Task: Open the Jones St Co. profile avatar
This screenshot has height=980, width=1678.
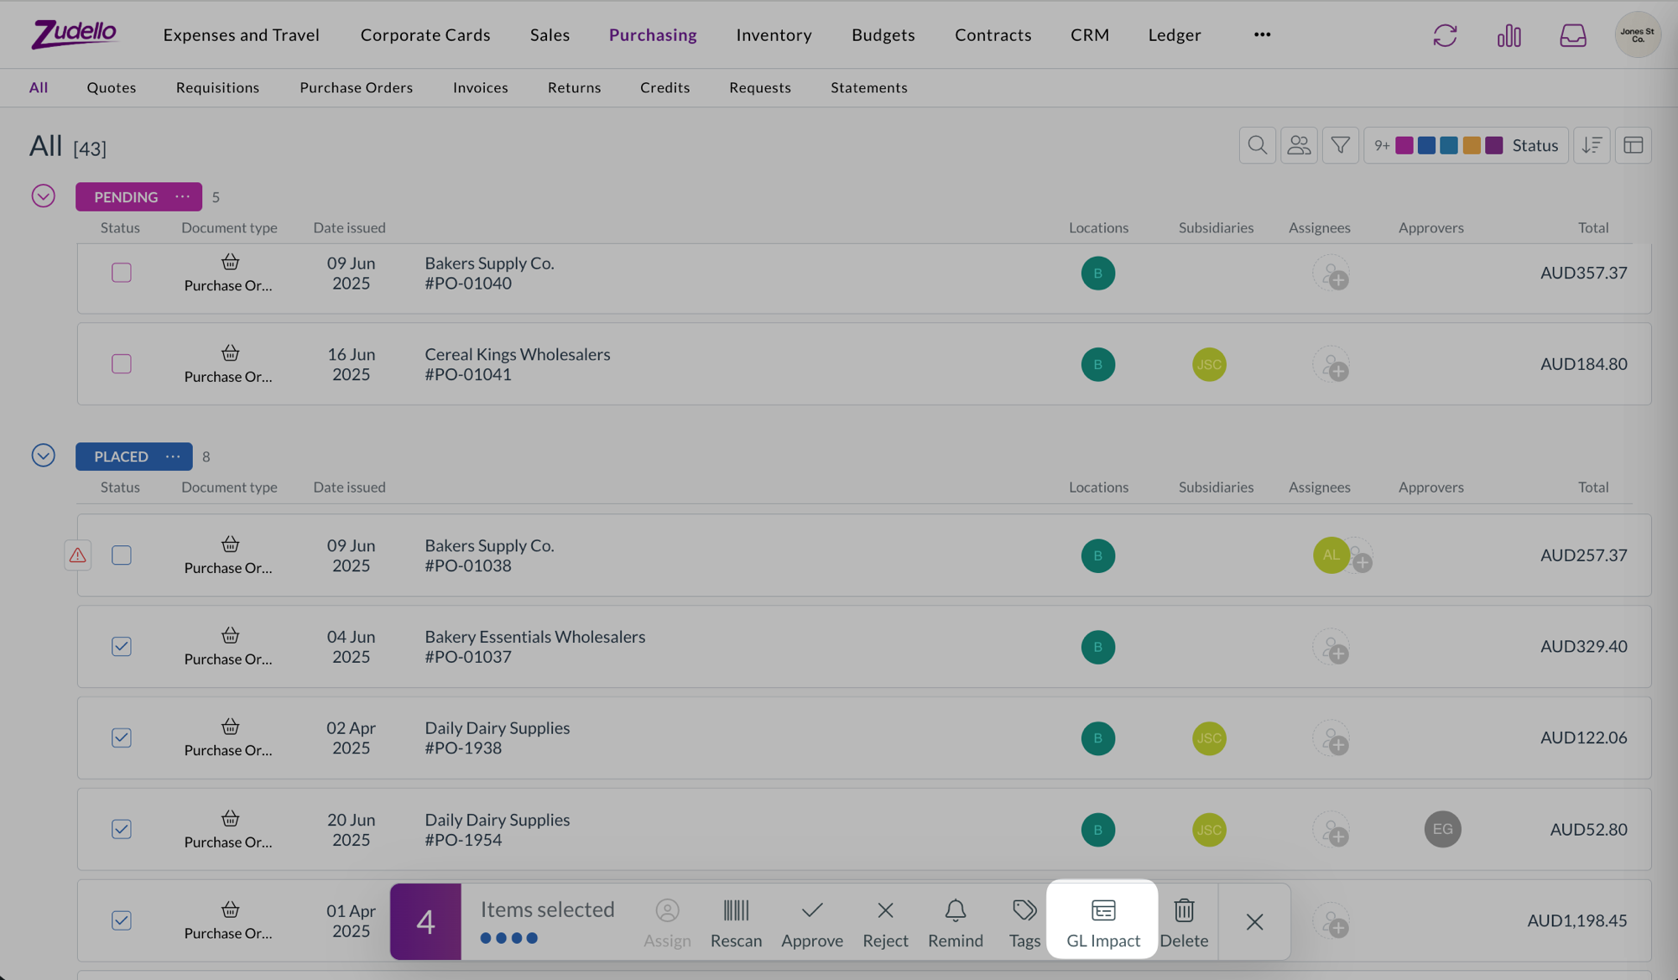Action: (1638, 34)
